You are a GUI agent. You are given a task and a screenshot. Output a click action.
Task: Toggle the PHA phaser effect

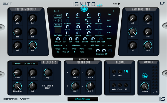109,26
